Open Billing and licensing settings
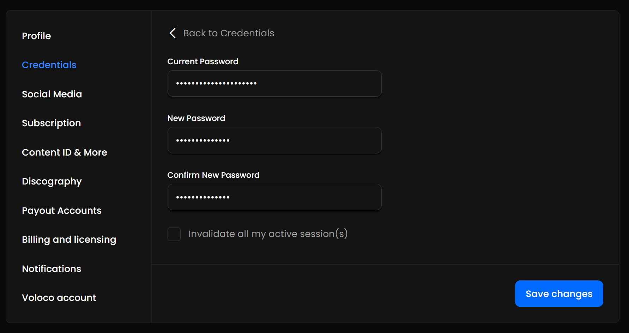This screenshot has height=333, width=629. pyautogui.click(x=69, y=240)
